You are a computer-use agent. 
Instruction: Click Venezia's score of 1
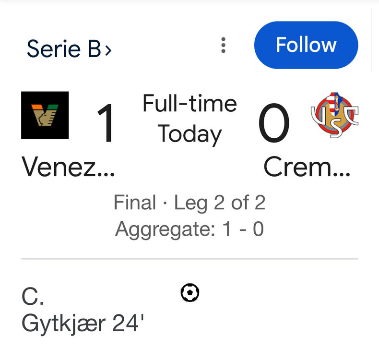pyautogui.click(x=106, y=123)
